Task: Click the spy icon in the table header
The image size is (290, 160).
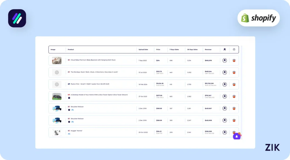Action: pos(225,49)
